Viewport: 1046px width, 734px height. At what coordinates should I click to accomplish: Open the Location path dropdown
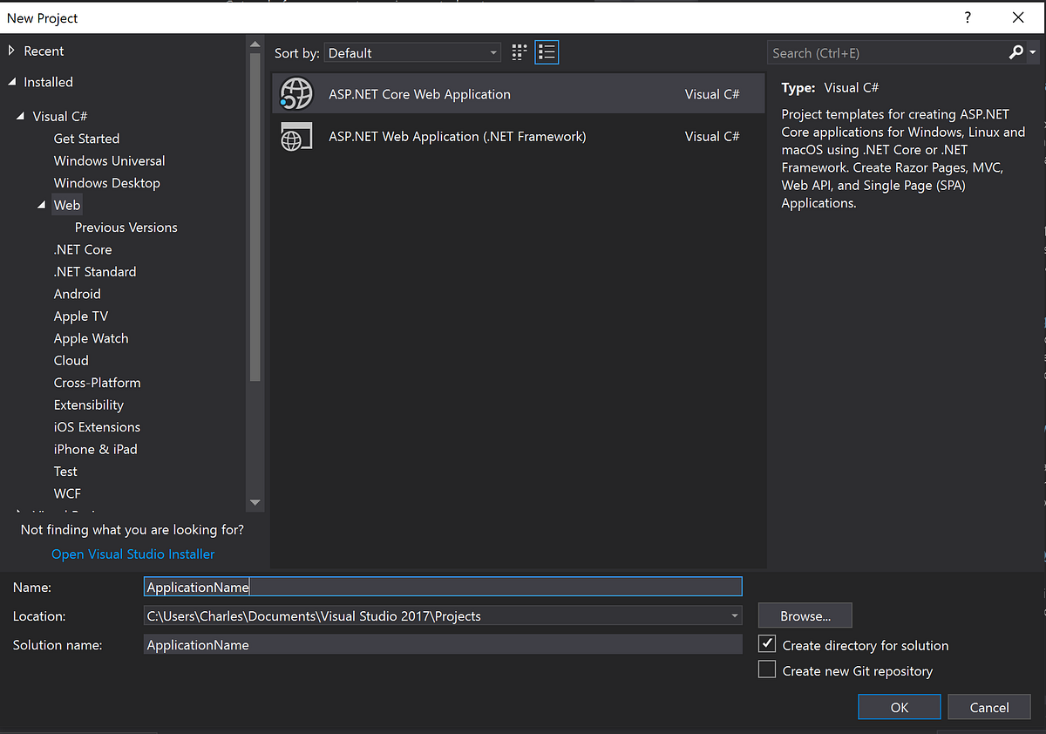pos(735,615)
